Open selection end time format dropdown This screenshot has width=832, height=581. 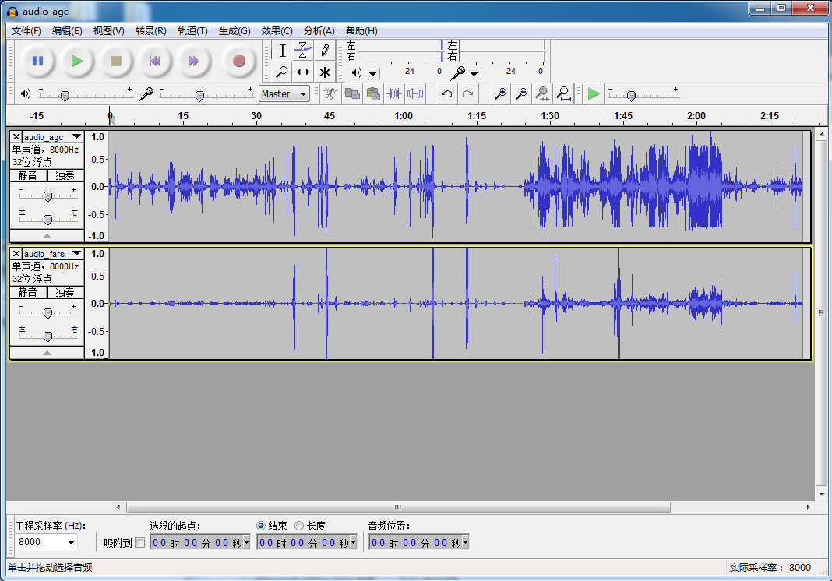353,542
